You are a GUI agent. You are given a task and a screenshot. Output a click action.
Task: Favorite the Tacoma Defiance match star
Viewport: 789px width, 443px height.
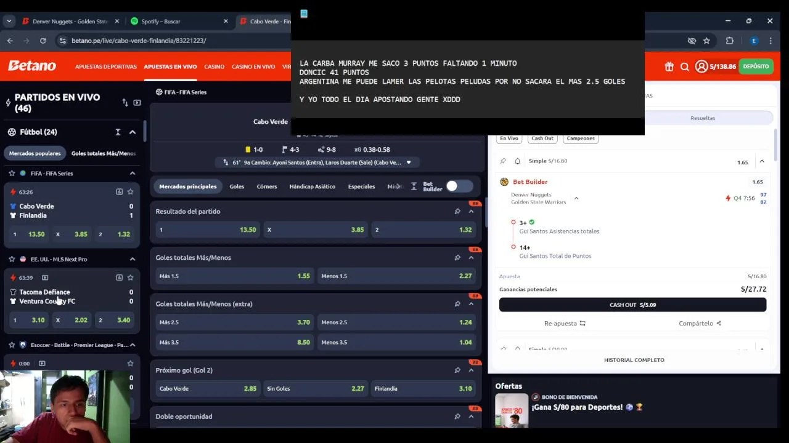click(130, 277)
